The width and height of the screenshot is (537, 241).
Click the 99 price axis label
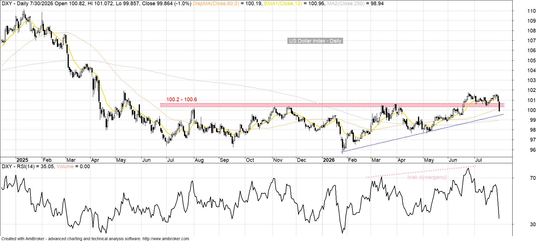pyautogui.click(x=533, y=120)
